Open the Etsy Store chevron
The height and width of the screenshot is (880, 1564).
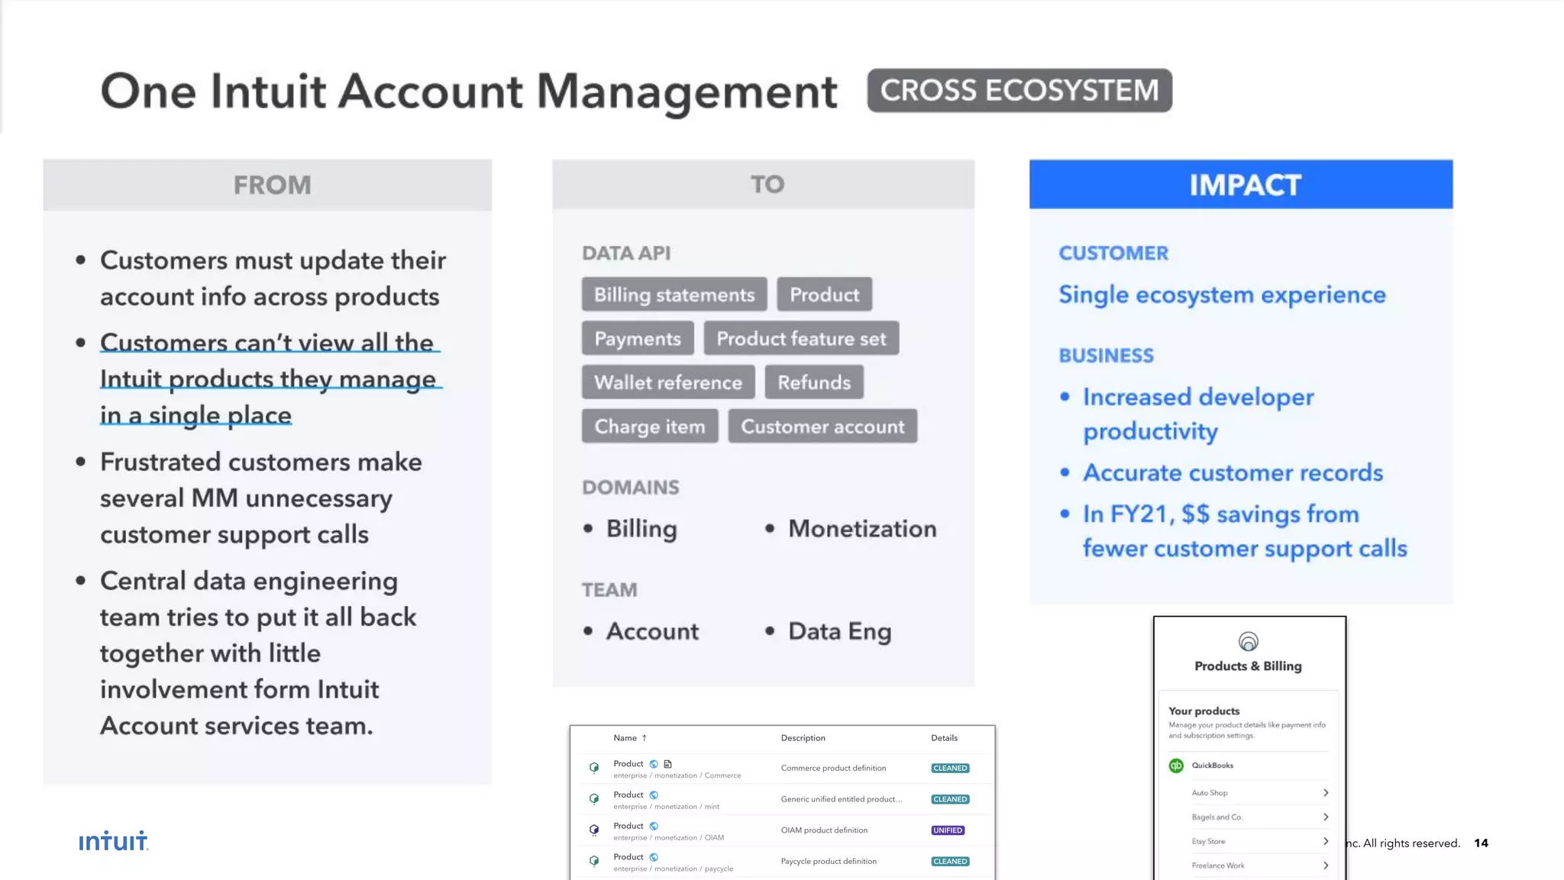click(x=1326, y=841)
